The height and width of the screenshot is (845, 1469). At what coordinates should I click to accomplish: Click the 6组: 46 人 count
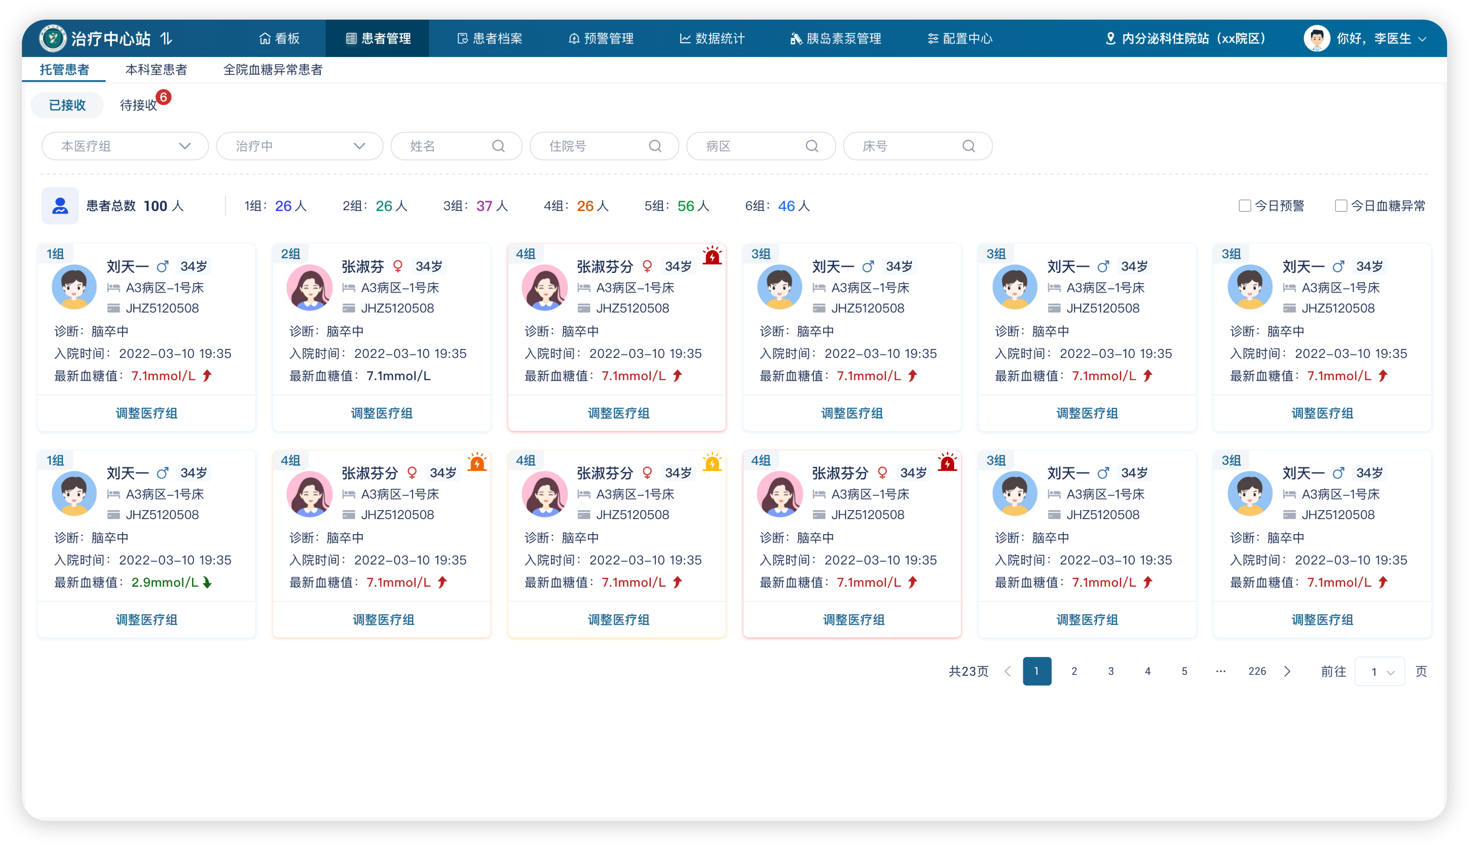coord(778,206)
